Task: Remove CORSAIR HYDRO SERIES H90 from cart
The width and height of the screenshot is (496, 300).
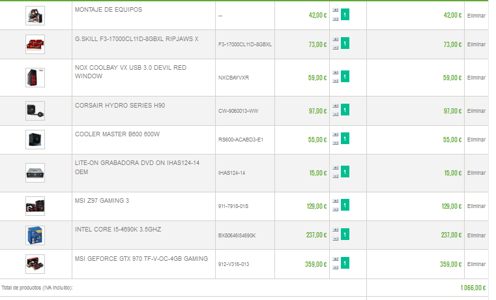Action: (x=476, y=111)
